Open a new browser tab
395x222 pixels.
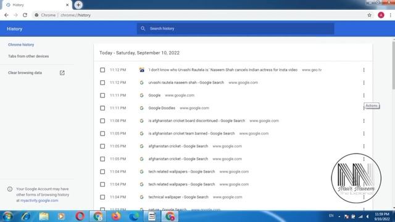78,5
